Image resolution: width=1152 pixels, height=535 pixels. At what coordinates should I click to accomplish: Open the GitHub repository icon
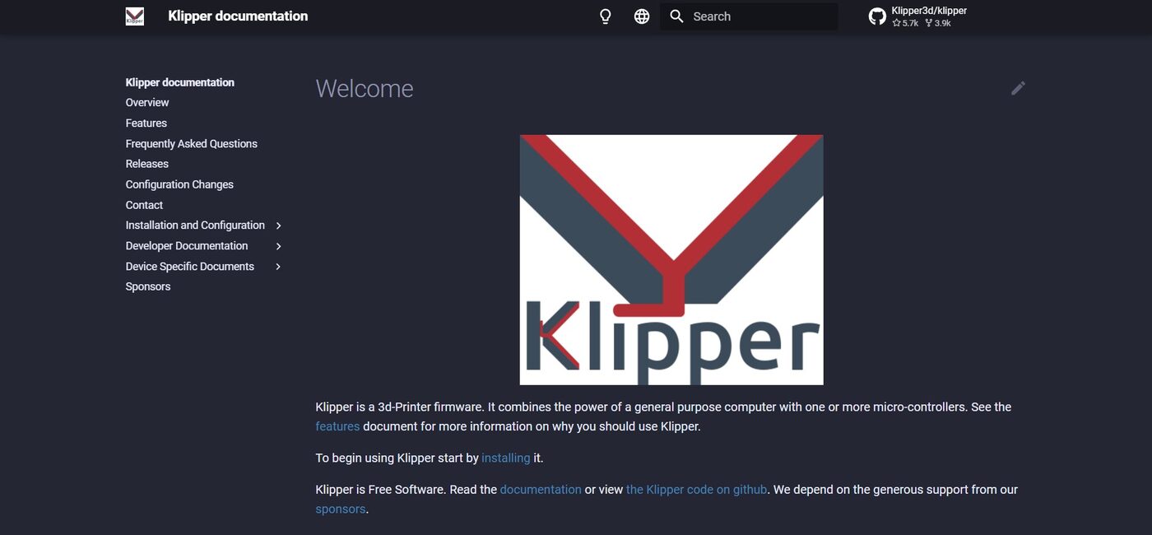pyautogui.click(x=877, y=16)
